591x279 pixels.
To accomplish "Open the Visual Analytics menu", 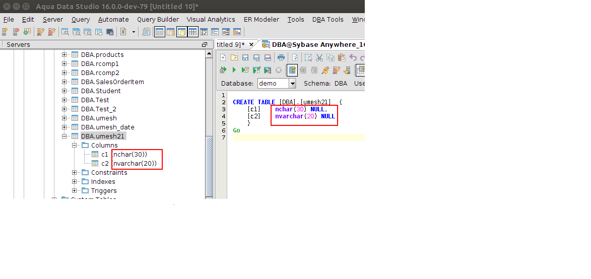I will coord(211,20).
